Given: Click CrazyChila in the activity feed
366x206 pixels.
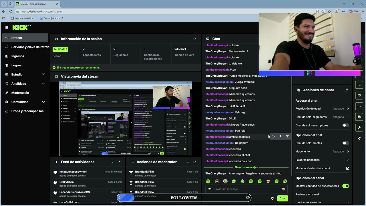Looking at the screenshot, I should point(67,182).
